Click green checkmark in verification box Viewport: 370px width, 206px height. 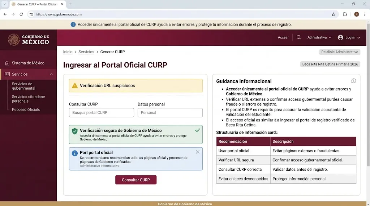pyautogui.click(x=198, y=130)
